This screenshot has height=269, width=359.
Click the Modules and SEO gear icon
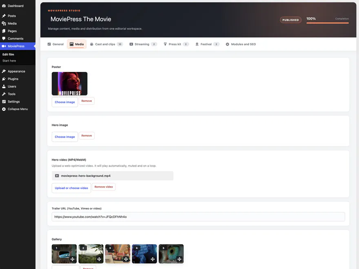227,44
